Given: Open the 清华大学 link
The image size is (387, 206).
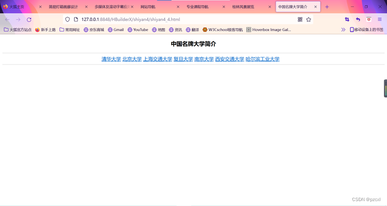Looking at the screenshot, I should pos(111,59).
